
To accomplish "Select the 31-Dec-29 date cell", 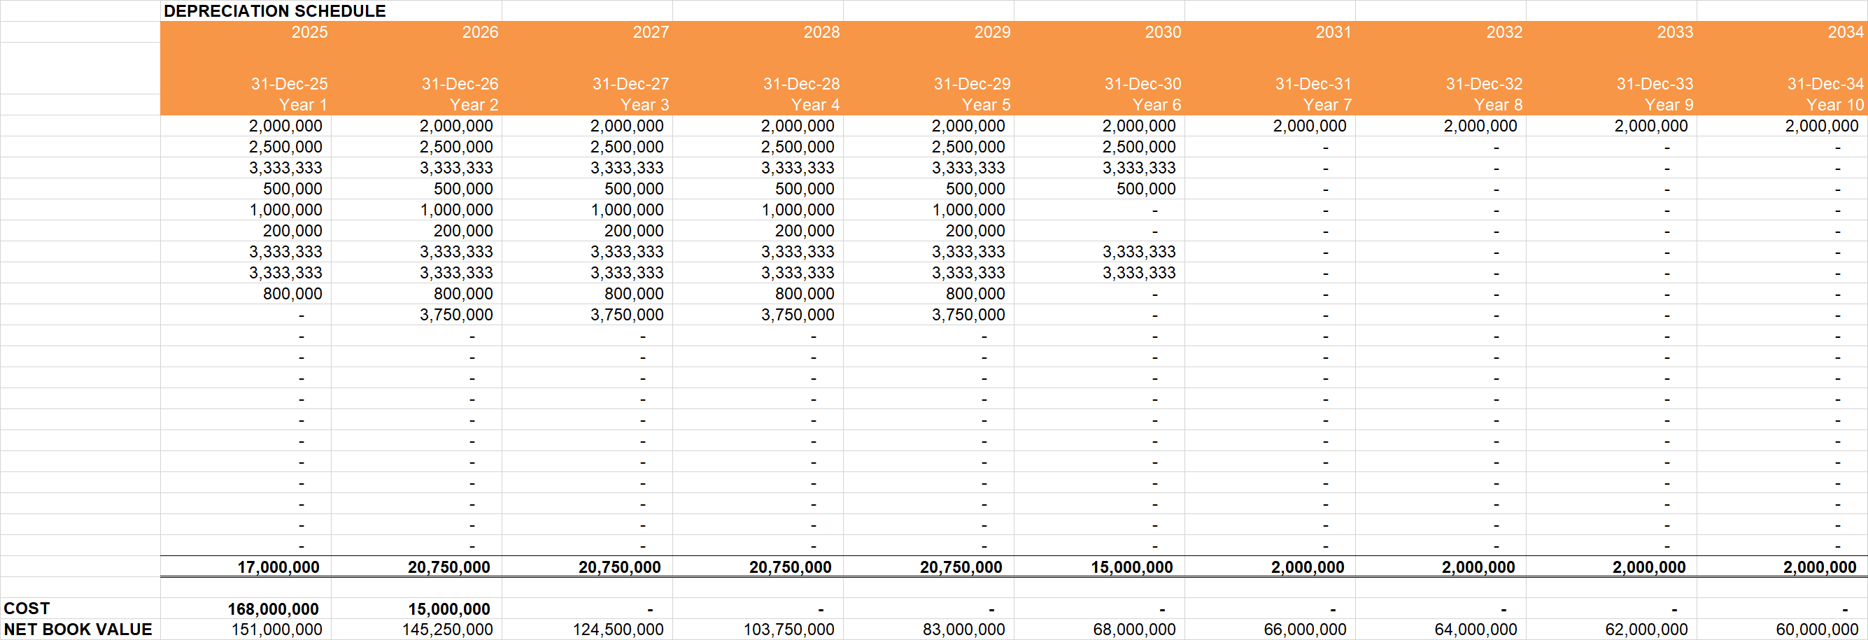I will (x=972, y=83).
